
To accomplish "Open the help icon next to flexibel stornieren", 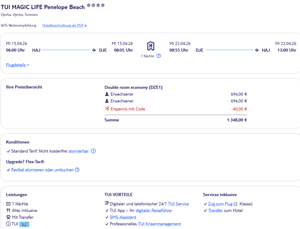I will click(x=77, y=170).
